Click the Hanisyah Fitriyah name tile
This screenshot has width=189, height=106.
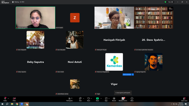pyautogui.click(x=114, y=40)
